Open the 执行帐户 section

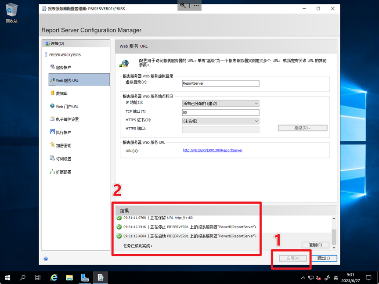63,133
